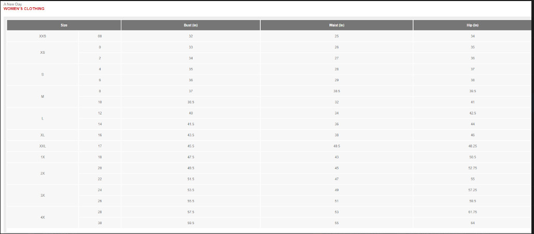This screenshot has height=234, width=534.
Task: Click the XL size label
Action: tap(43, 135)
